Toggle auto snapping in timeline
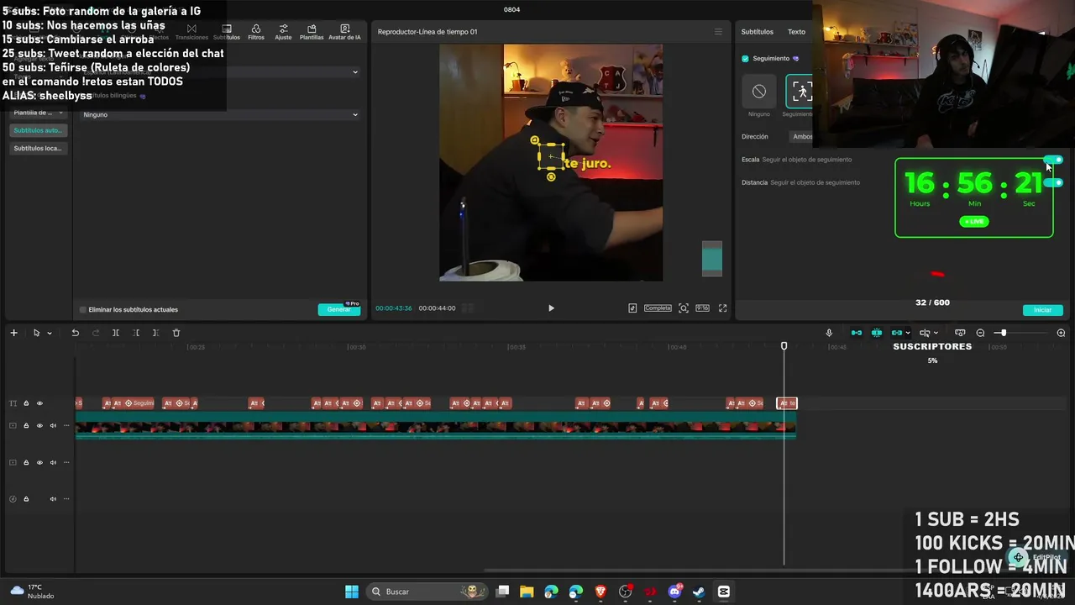The image size is (1075, 605). tap(877, 333)
